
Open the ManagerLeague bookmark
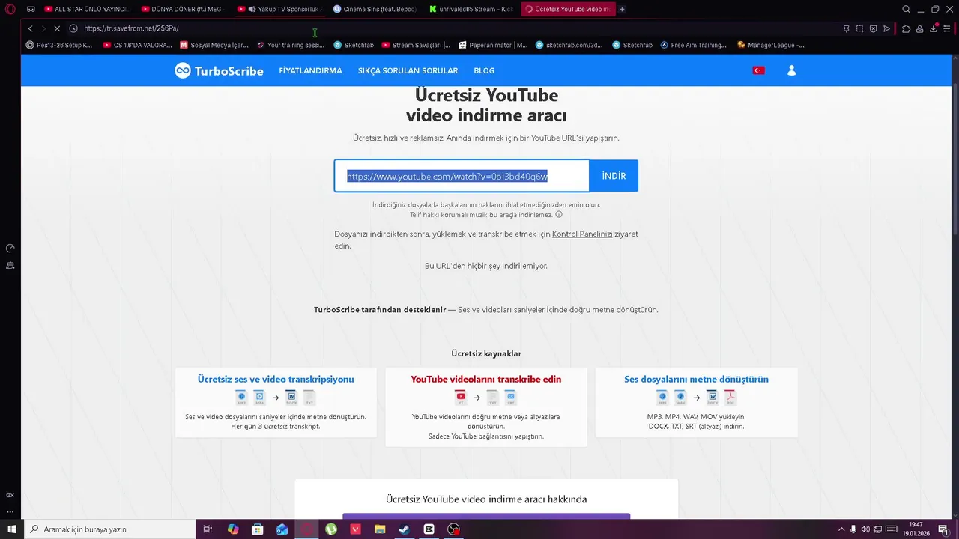[771, 45]
